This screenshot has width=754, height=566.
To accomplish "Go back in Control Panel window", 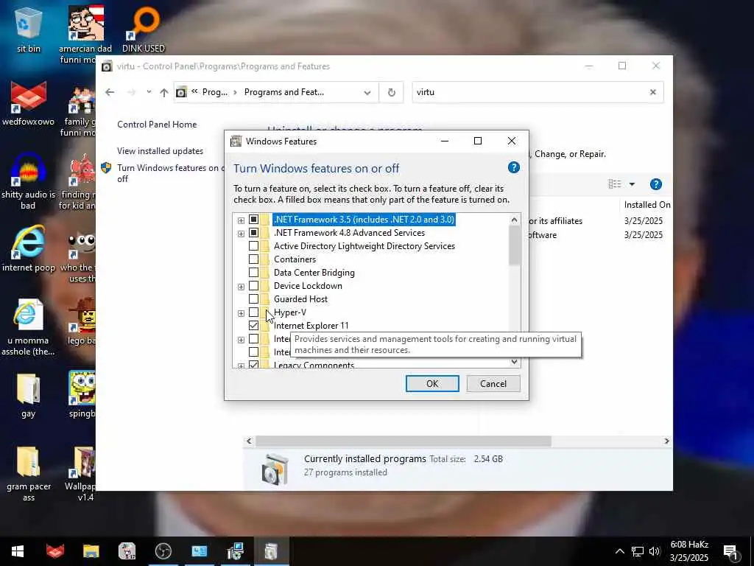I will click(110, 92).
